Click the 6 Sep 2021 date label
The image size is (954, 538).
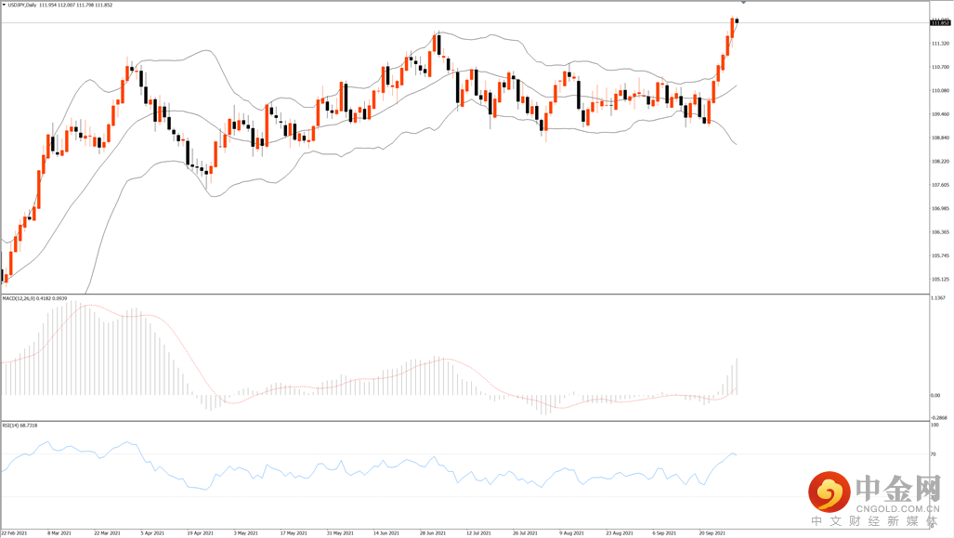point(664,533)
